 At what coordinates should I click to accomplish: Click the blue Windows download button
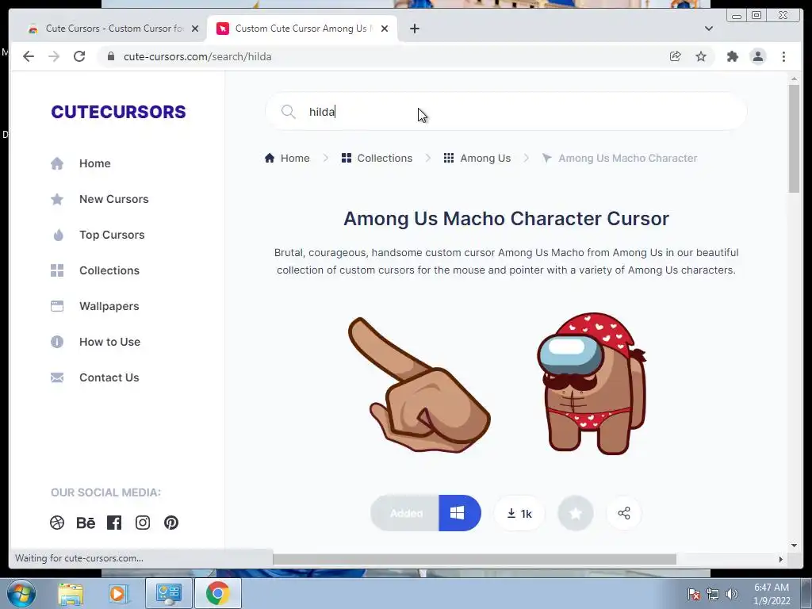pos(459,513)
